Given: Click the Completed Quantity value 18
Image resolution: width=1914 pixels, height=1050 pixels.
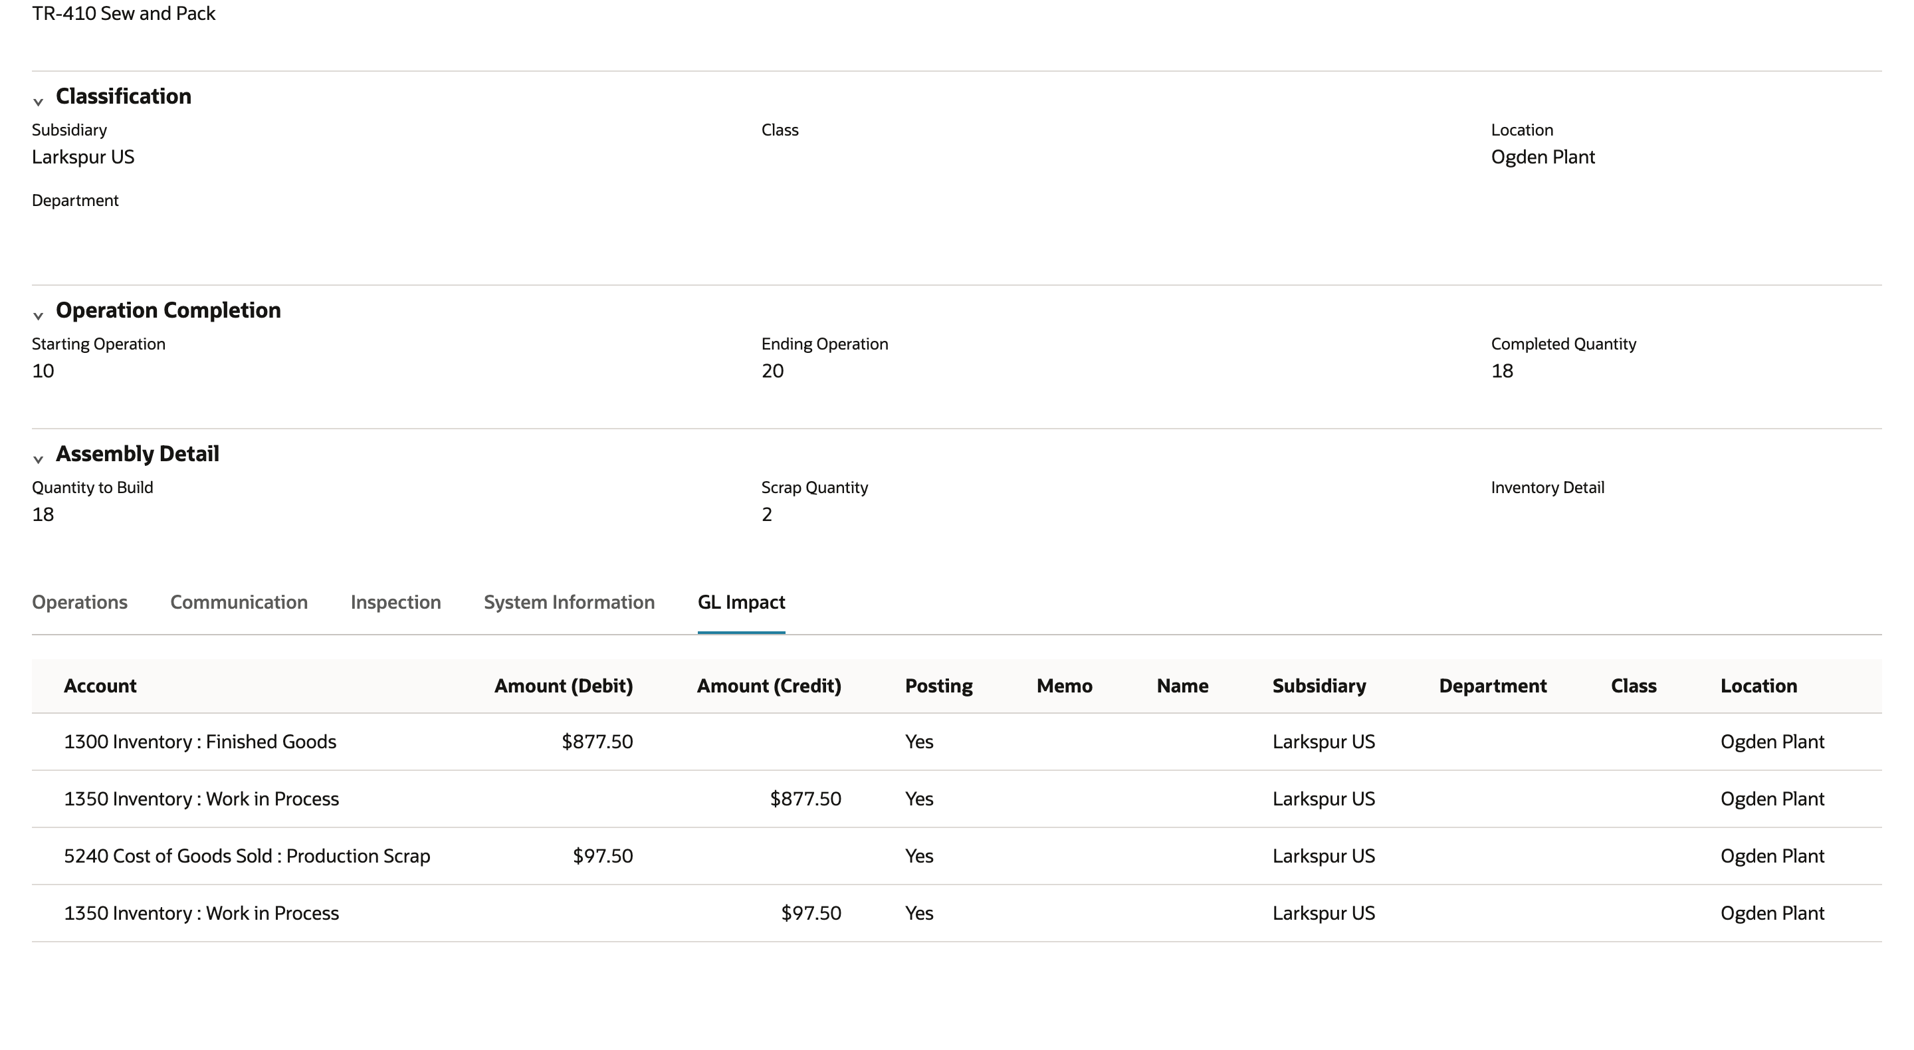Looking at the screenshot, I should pyautogui.click(x=1502, y=371).
